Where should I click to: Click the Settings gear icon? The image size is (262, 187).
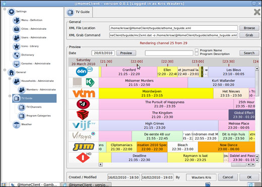(x=12, y=12)
